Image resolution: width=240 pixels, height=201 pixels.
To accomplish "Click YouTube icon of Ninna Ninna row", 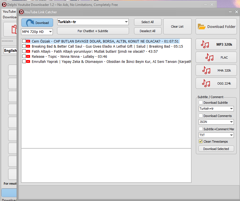I will click(x=28, y=56).
